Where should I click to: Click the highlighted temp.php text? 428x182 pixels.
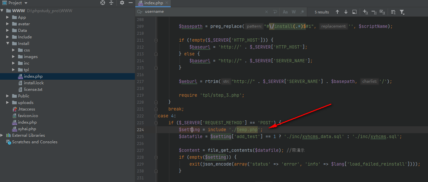(247, 130)
